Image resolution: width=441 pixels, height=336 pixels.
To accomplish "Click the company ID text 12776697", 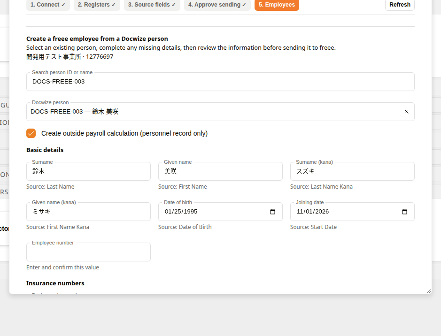I will [x=100, y=56].
